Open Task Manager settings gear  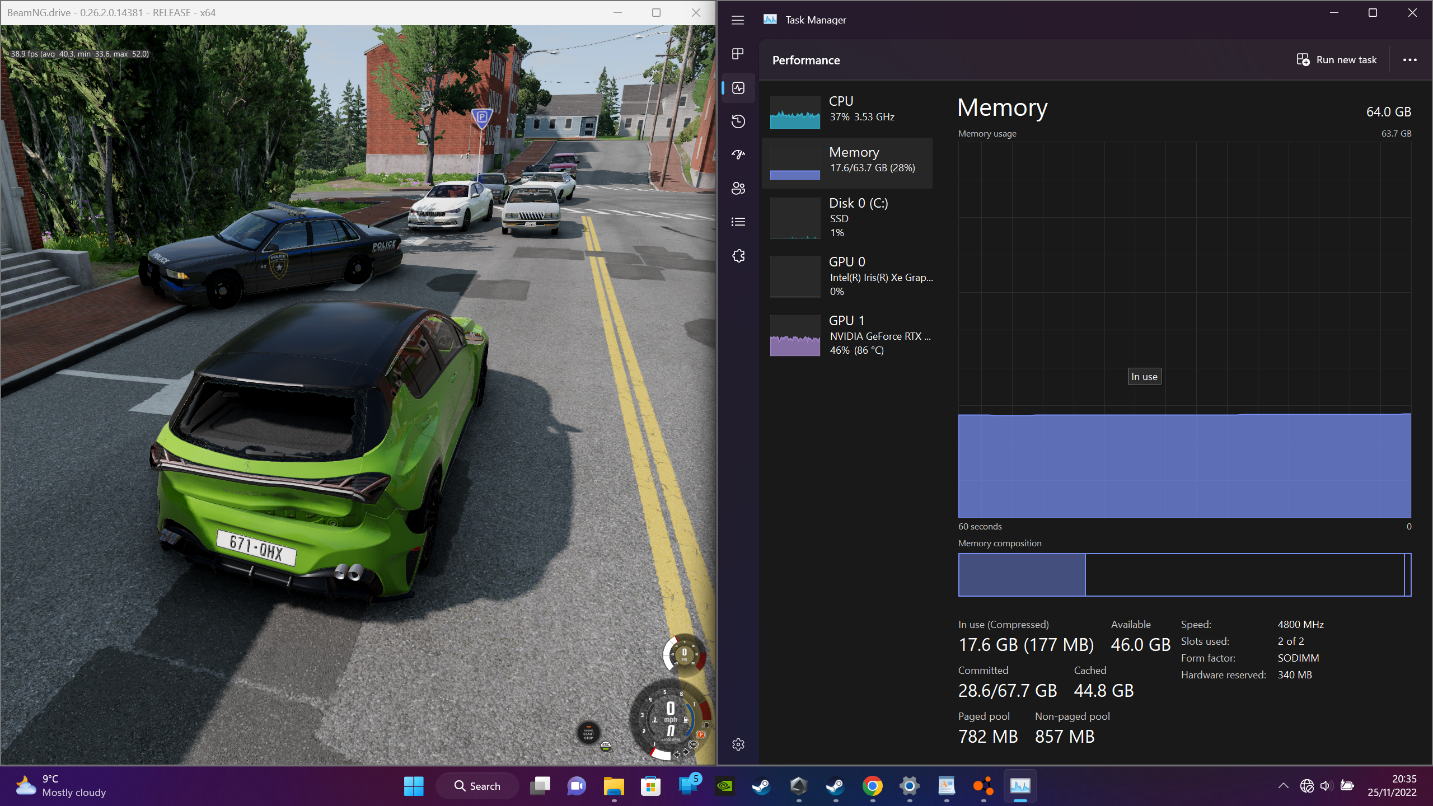(738, 744)
